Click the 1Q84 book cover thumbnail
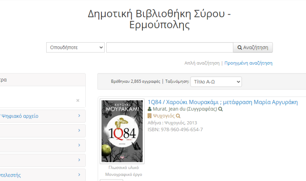 [x=122, y=131]
